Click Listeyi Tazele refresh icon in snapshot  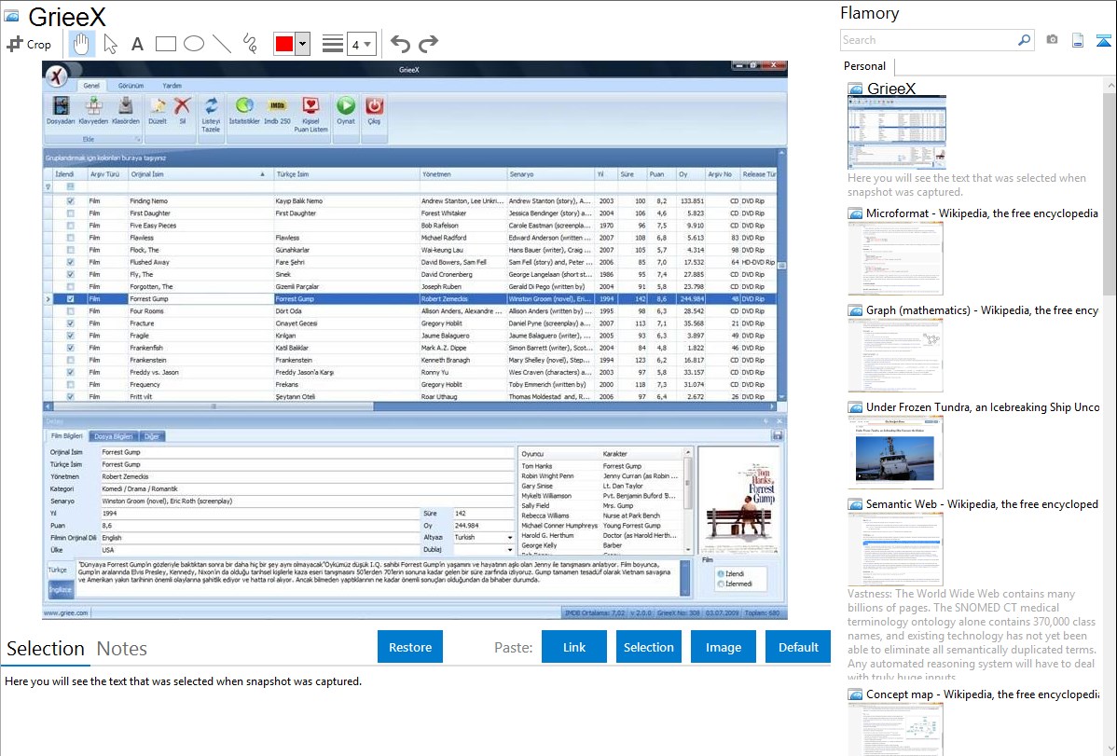tap(211, 106)
